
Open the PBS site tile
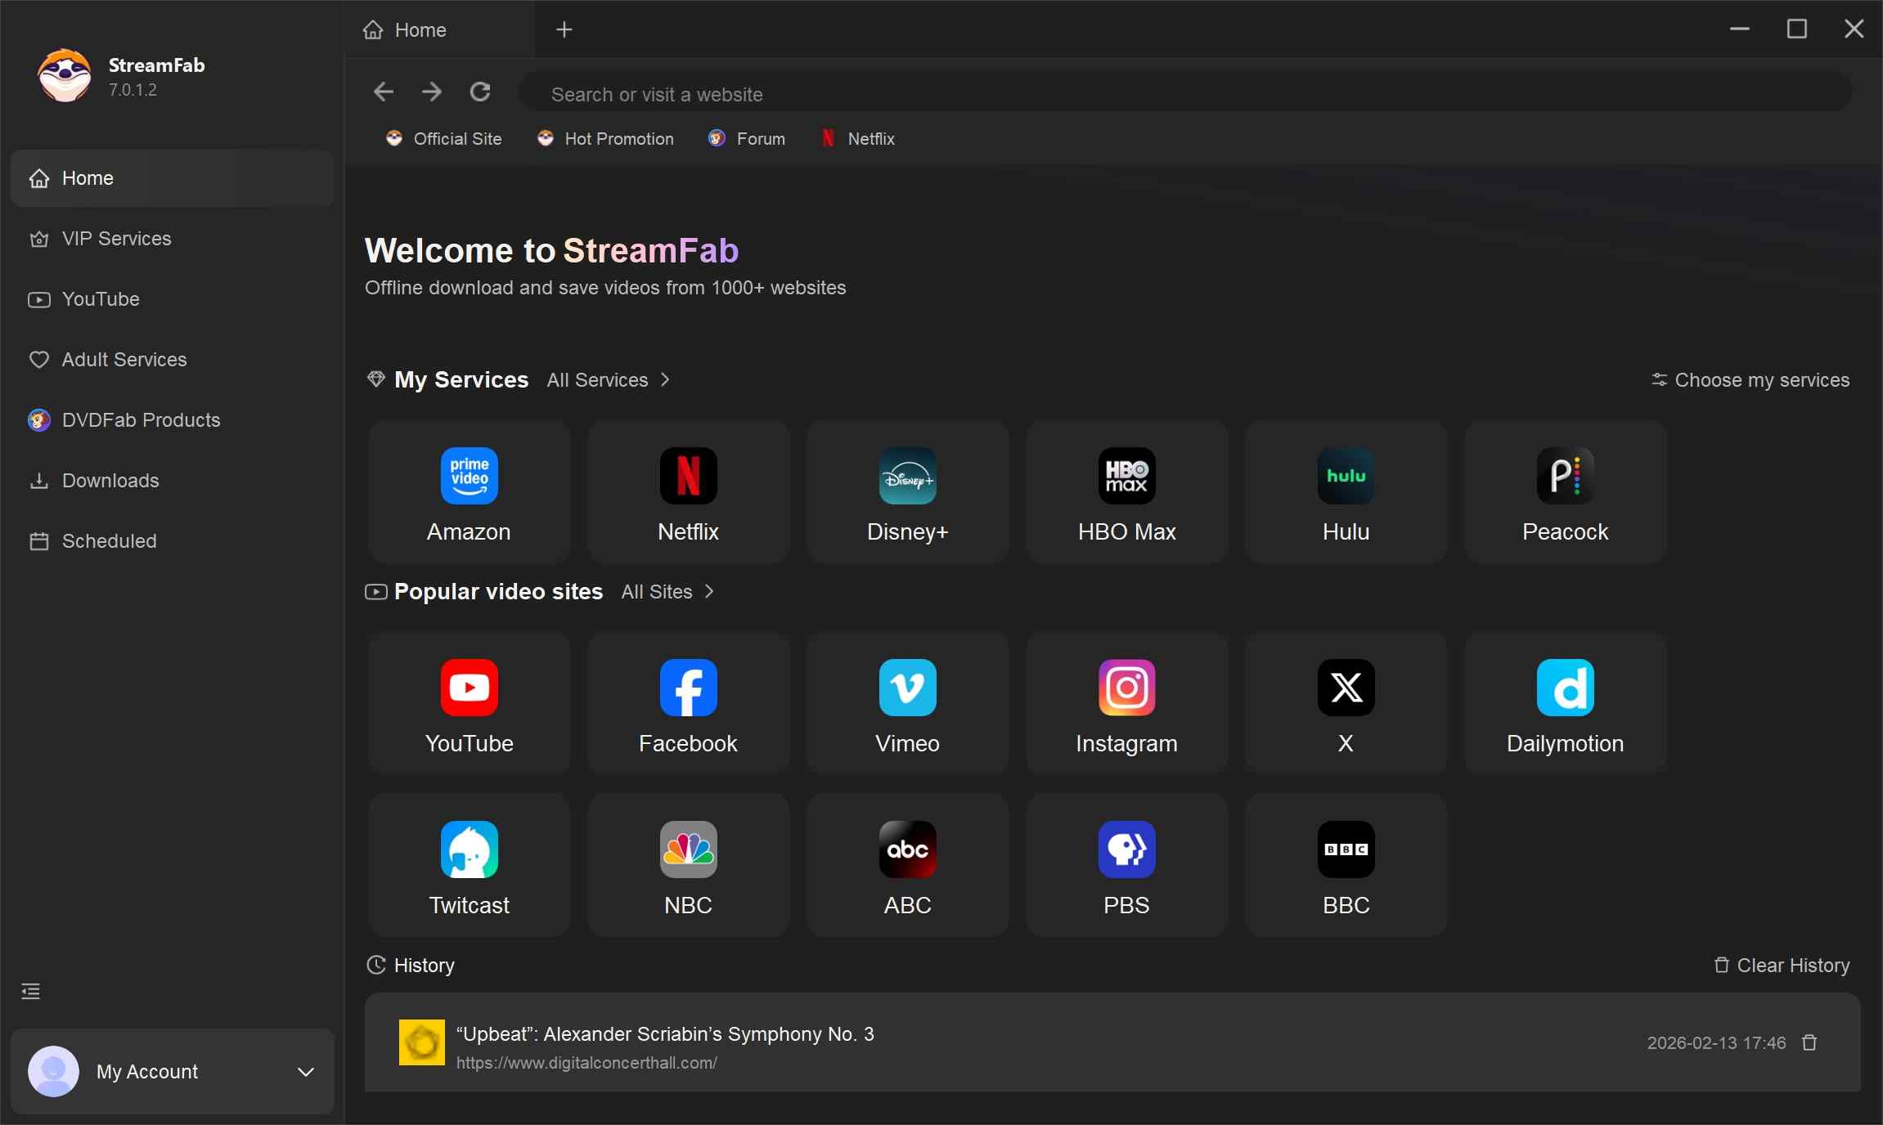coord(1126,866)
